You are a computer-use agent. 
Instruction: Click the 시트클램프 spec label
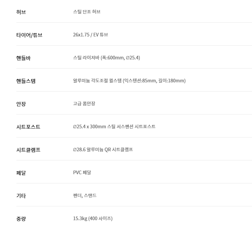29,150
